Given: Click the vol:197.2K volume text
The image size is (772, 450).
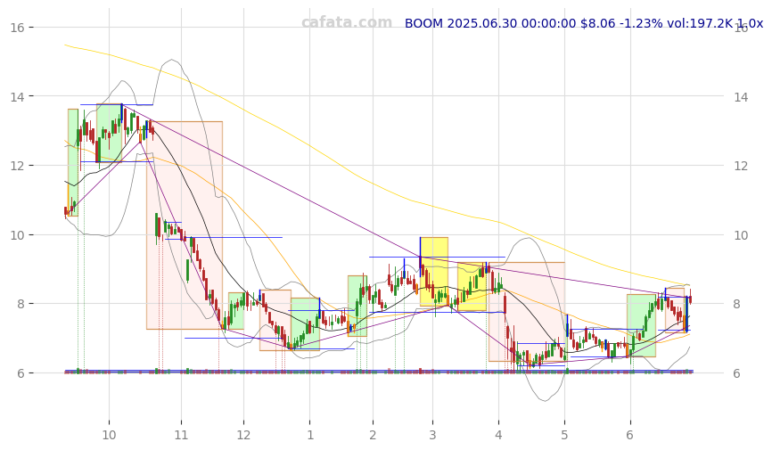Looking at the screenshot, I should (x=700, y=23).
